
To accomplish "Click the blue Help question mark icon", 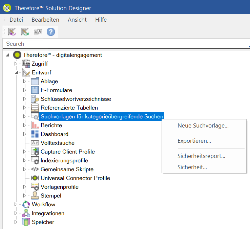I will pyautogui.click(x=51, y=32).
